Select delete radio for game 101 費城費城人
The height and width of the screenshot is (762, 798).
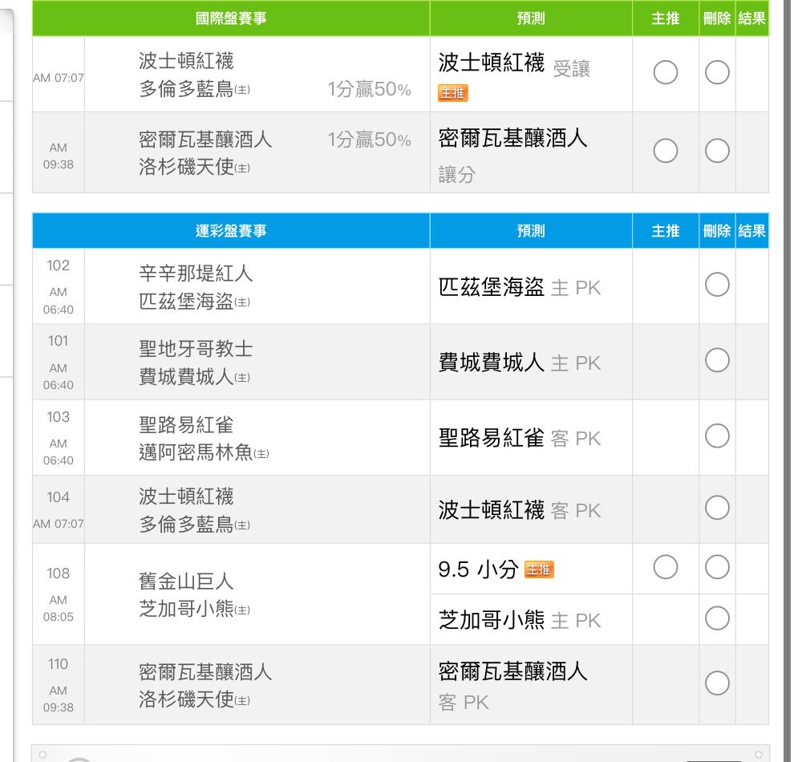click(x=717, y=360)
